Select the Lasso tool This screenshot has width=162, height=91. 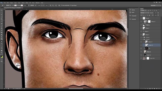pos(2,15)
